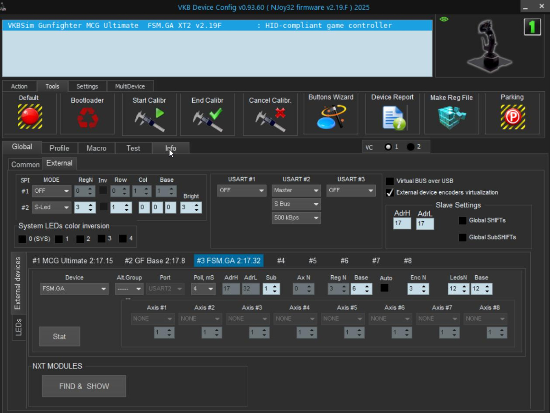Click the red Default reset icon
Image resolution: width=550 pixels, height=413 pixels.
click(30, 117)
